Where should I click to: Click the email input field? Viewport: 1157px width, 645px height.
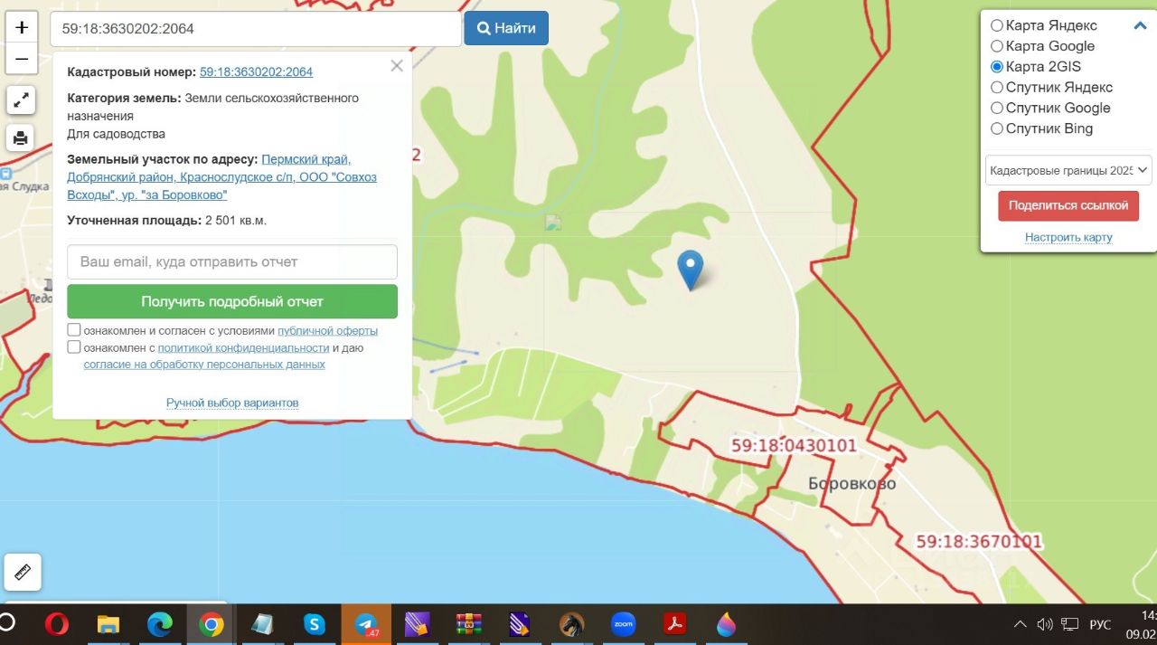(232, 261)
